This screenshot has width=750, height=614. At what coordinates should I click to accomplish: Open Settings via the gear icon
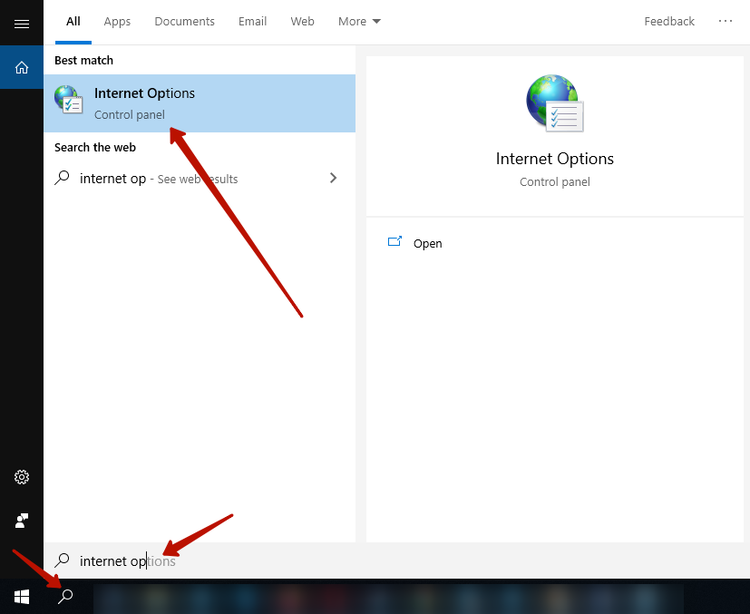[x=22, y=477]
